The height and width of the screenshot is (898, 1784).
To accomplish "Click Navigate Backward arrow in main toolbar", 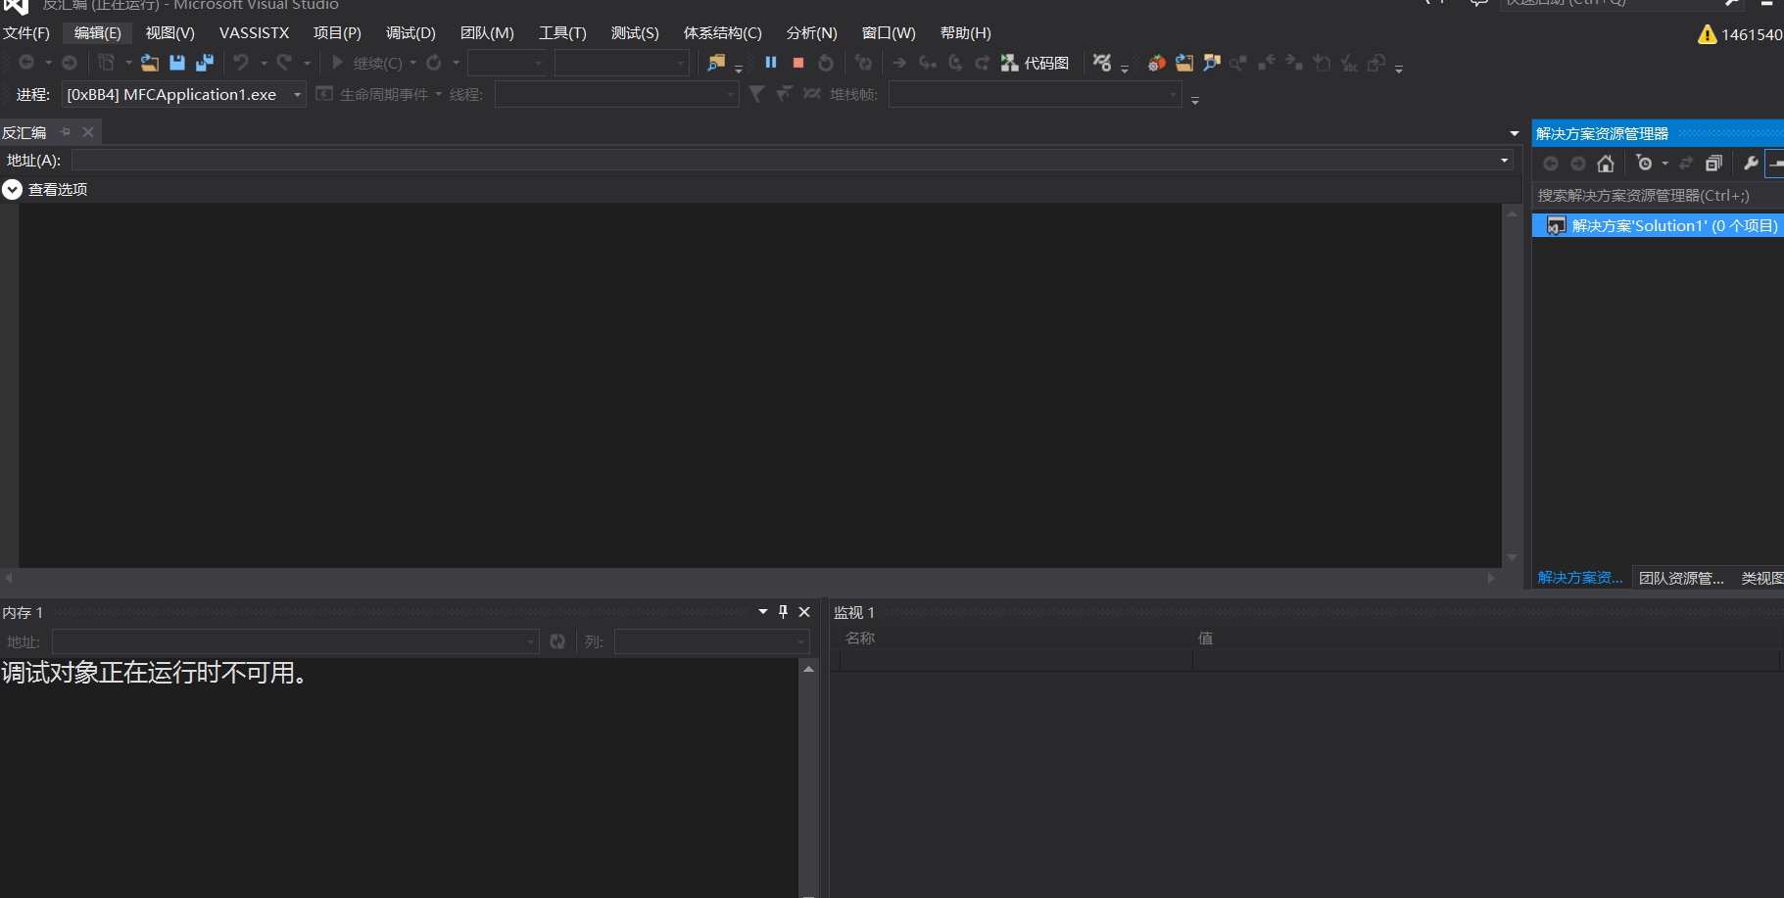I will pyautogui.click(x=26, y=63).
